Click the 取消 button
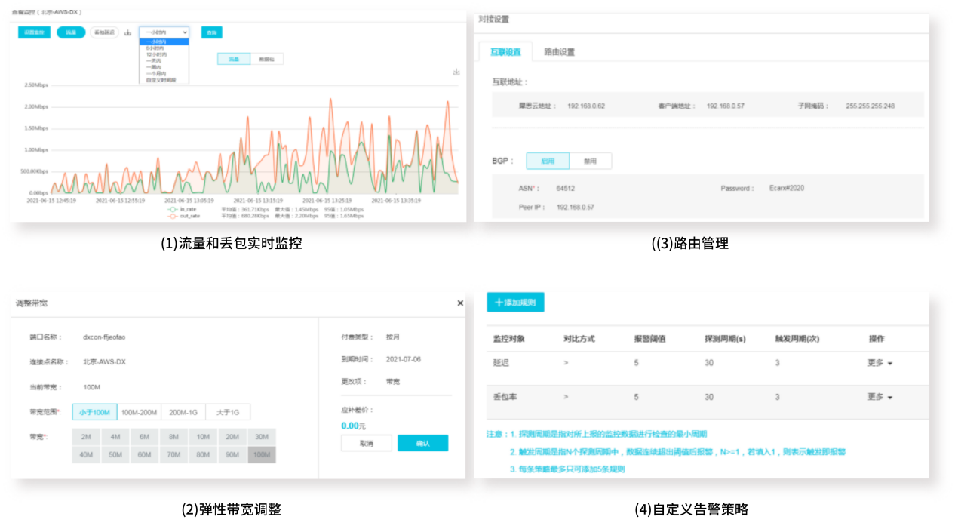The height and width of the screenshot is (529, 955). (367, 443)
